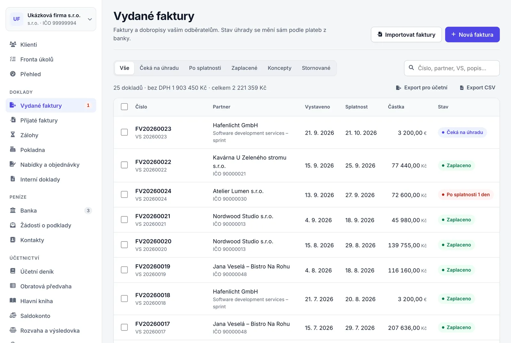The height and width of the screenshot is (343, 511).
Task: Open the Klienti people icon
Action: (13, 44)
